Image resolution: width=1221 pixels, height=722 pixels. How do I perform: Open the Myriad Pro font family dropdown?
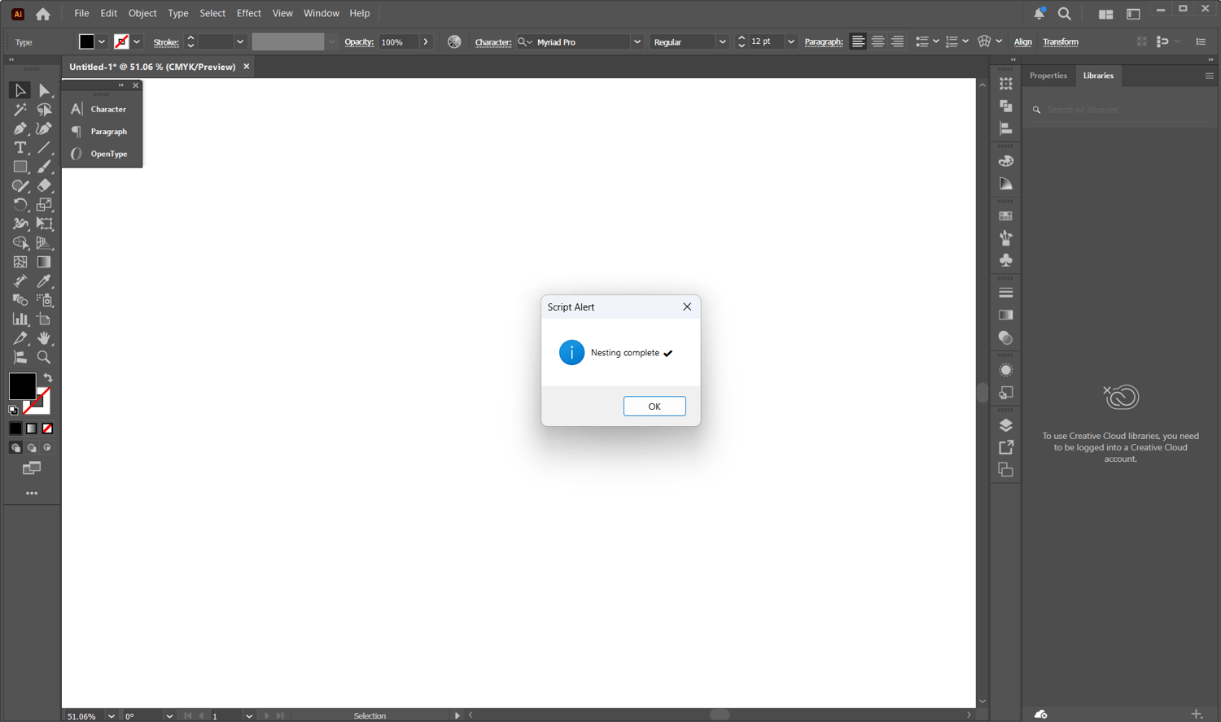637,41
